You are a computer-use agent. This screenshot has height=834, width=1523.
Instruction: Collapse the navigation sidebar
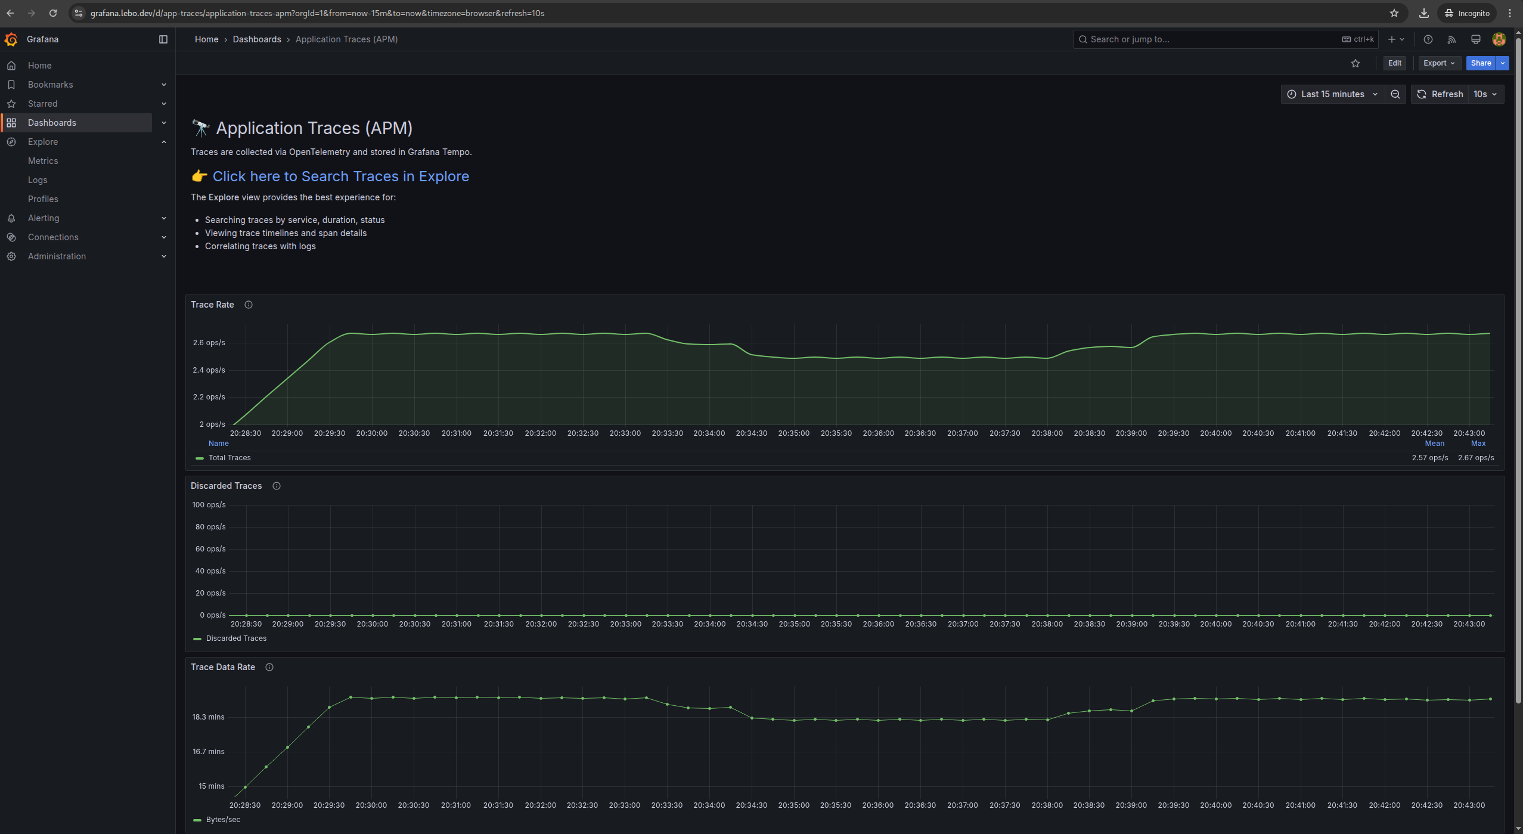point(163,39)
